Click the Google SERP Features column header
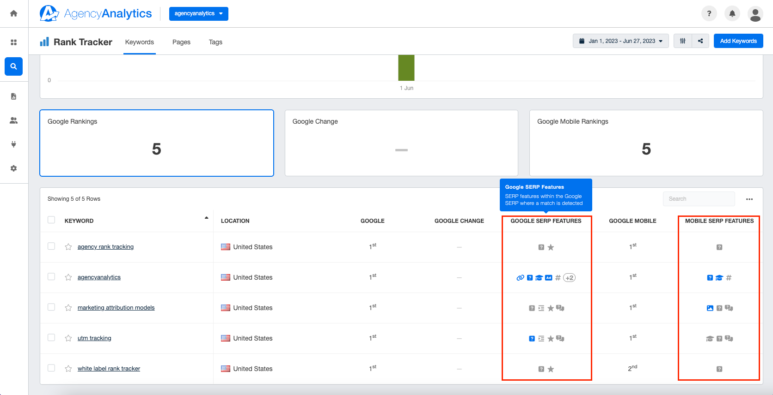The height and width of the screenshot is (395, 773). tap(546, 221)
